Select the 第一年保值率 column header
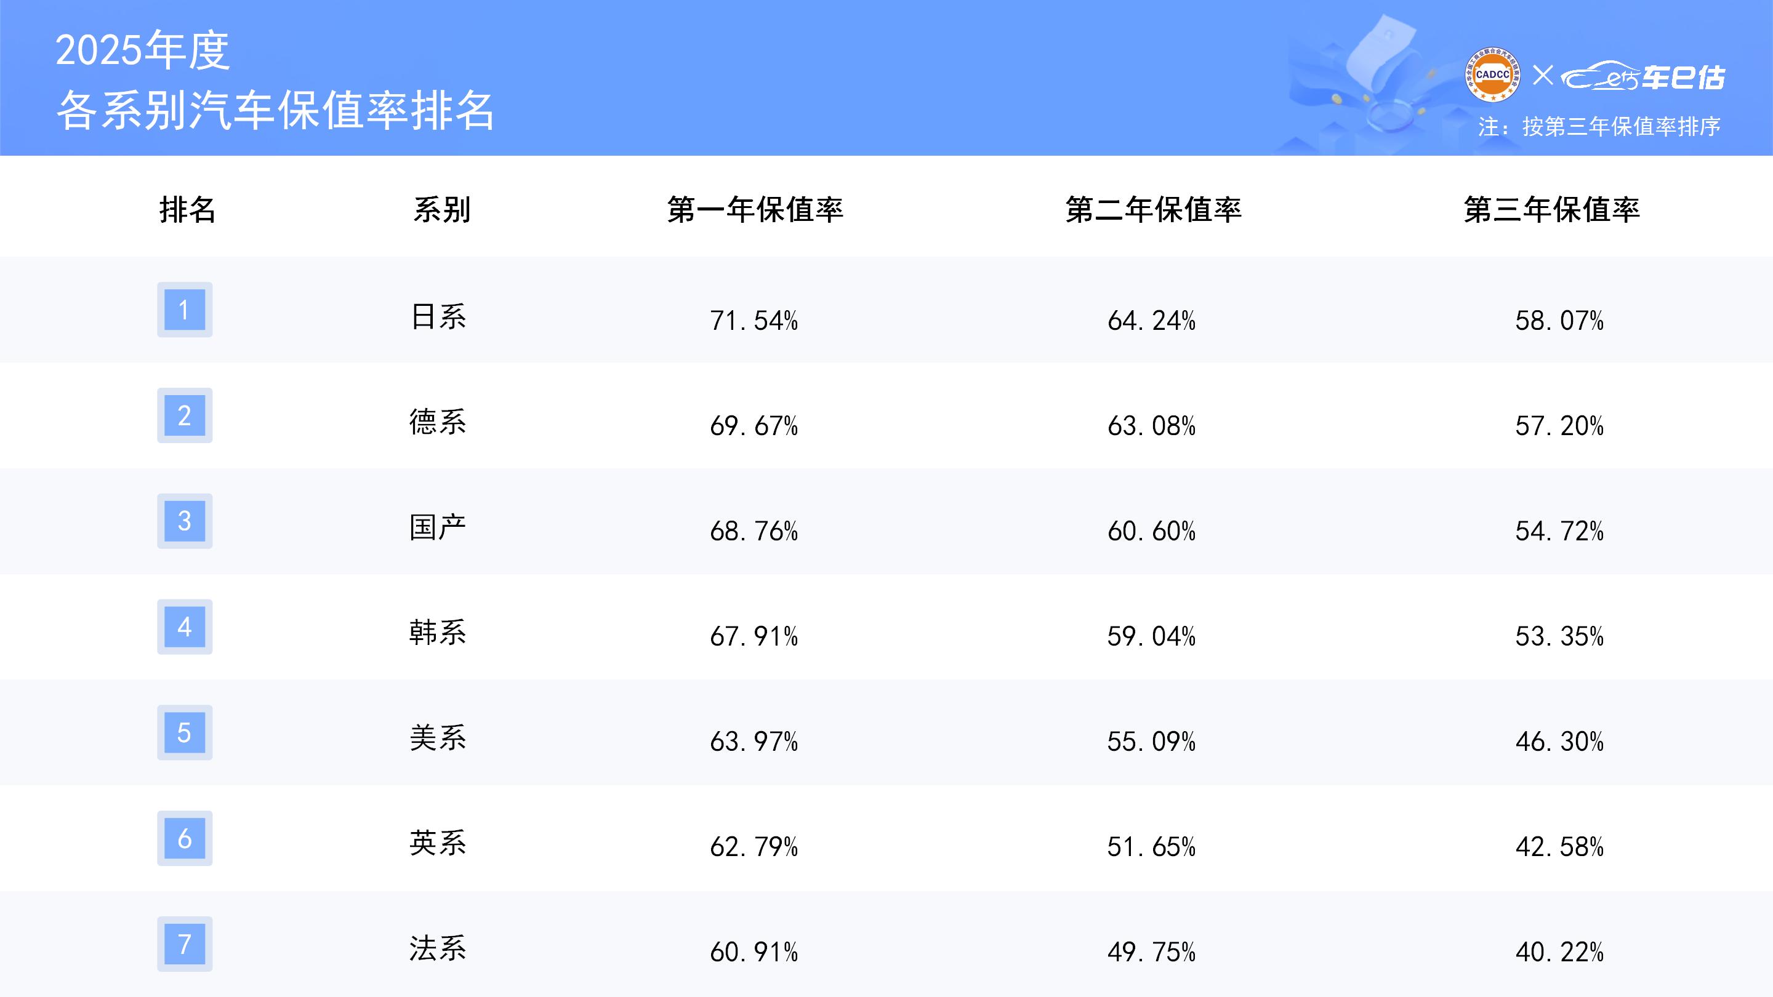Screen dimensions: 1773x997 pyautogui.click(x=755, y=209)
